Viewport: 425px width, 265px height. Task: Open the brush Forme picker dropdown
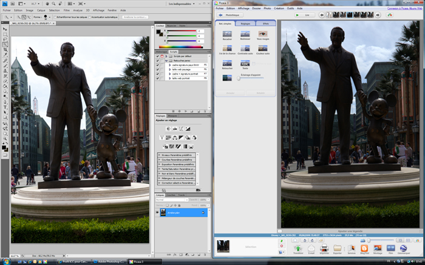coord(50,17)
